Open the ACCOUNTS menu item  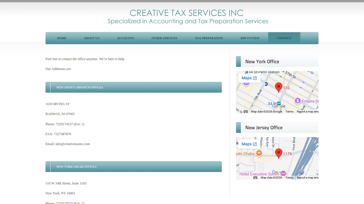(x=125, y=38)
